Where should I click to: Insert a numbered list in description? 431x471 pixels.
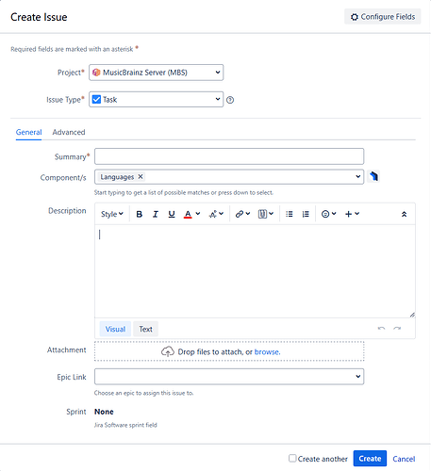coord(306,214)
